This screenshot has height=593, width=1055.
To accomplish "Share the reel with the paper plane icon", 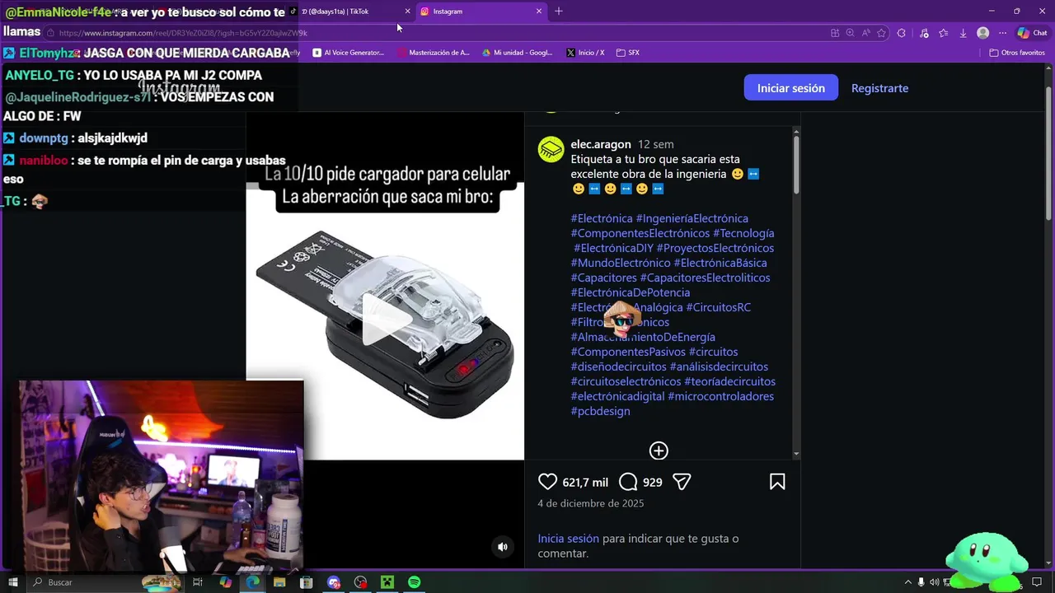I will pos(681,482).
